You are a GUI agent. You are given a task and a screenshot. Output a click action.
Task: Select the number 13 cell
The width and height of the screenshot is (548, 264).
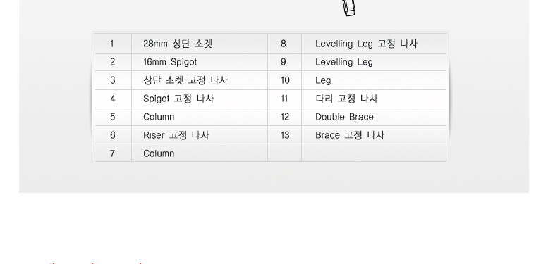coord(284,135)
